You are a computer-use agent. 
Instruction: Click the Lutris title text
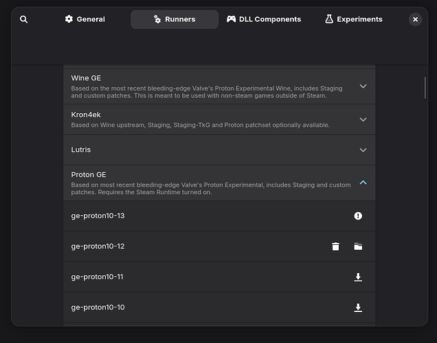pyautogui.click(x=81, y=150)
